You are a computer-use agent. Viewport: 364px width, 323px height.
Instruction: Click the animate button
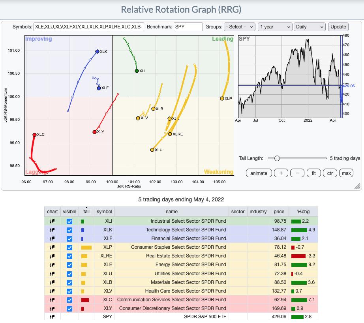259,173
